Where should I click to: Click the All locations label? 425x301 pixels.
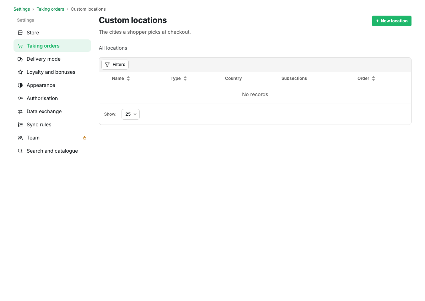pos(113,48)
